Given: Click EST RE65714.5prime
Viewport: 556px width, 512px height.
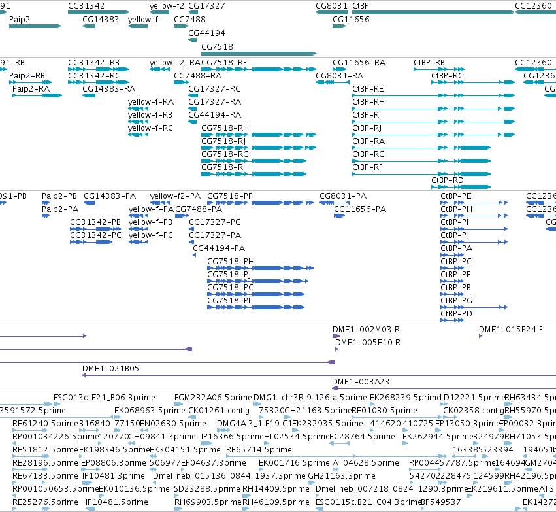Looking at the screenshot, I should pyautogui.click(x=259, y=450).
